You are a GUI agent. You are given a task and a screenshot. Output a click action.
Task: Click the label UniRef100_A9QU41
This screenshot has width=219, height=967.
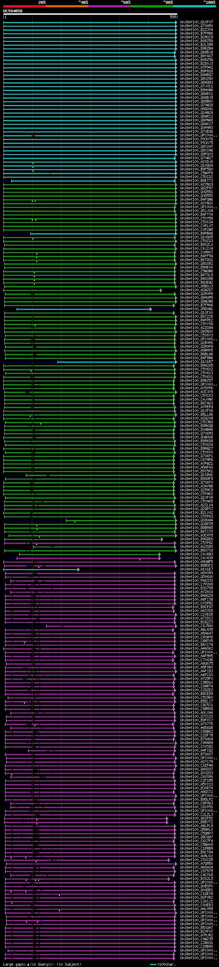click(196, 109)
